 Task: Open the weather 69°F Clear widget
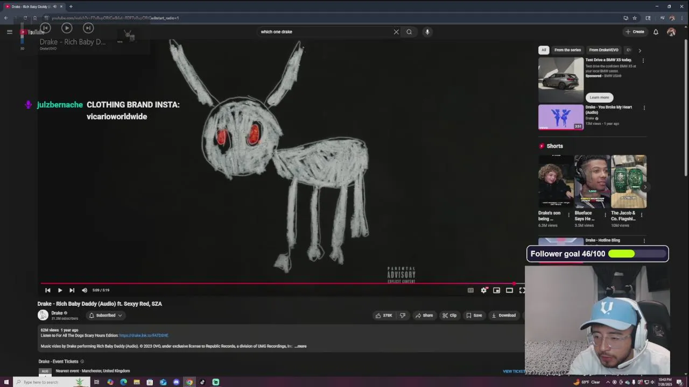click(x=587, y=382)
